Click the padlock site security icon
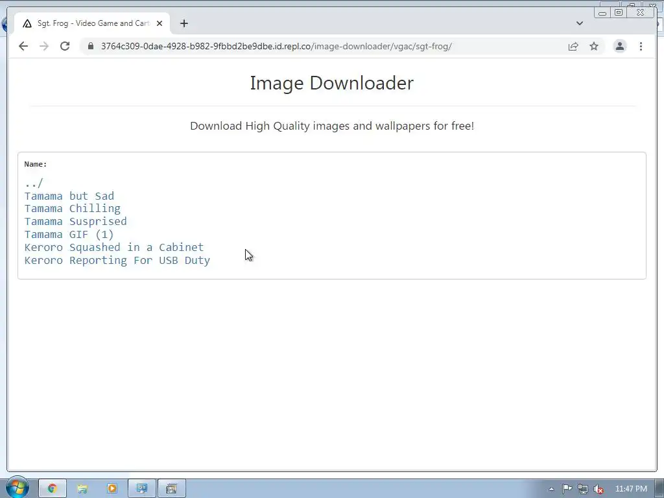Screen dimensions: 664x498 coord(90,46)
